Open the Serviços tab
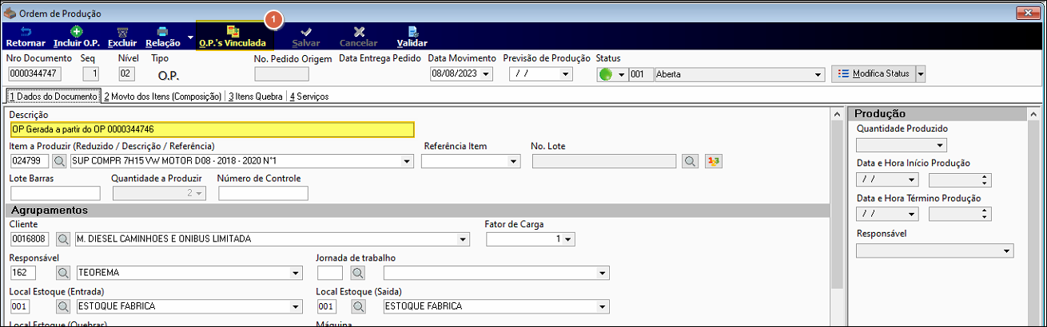Image resolution: width=1047 pixels, height=327 pixels. point(309,96)
